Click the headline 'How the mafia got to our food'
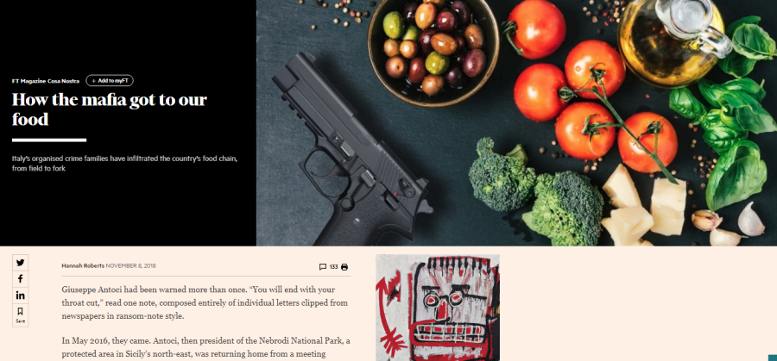This screenshot has width=777, height=361. tap(110, 109)
